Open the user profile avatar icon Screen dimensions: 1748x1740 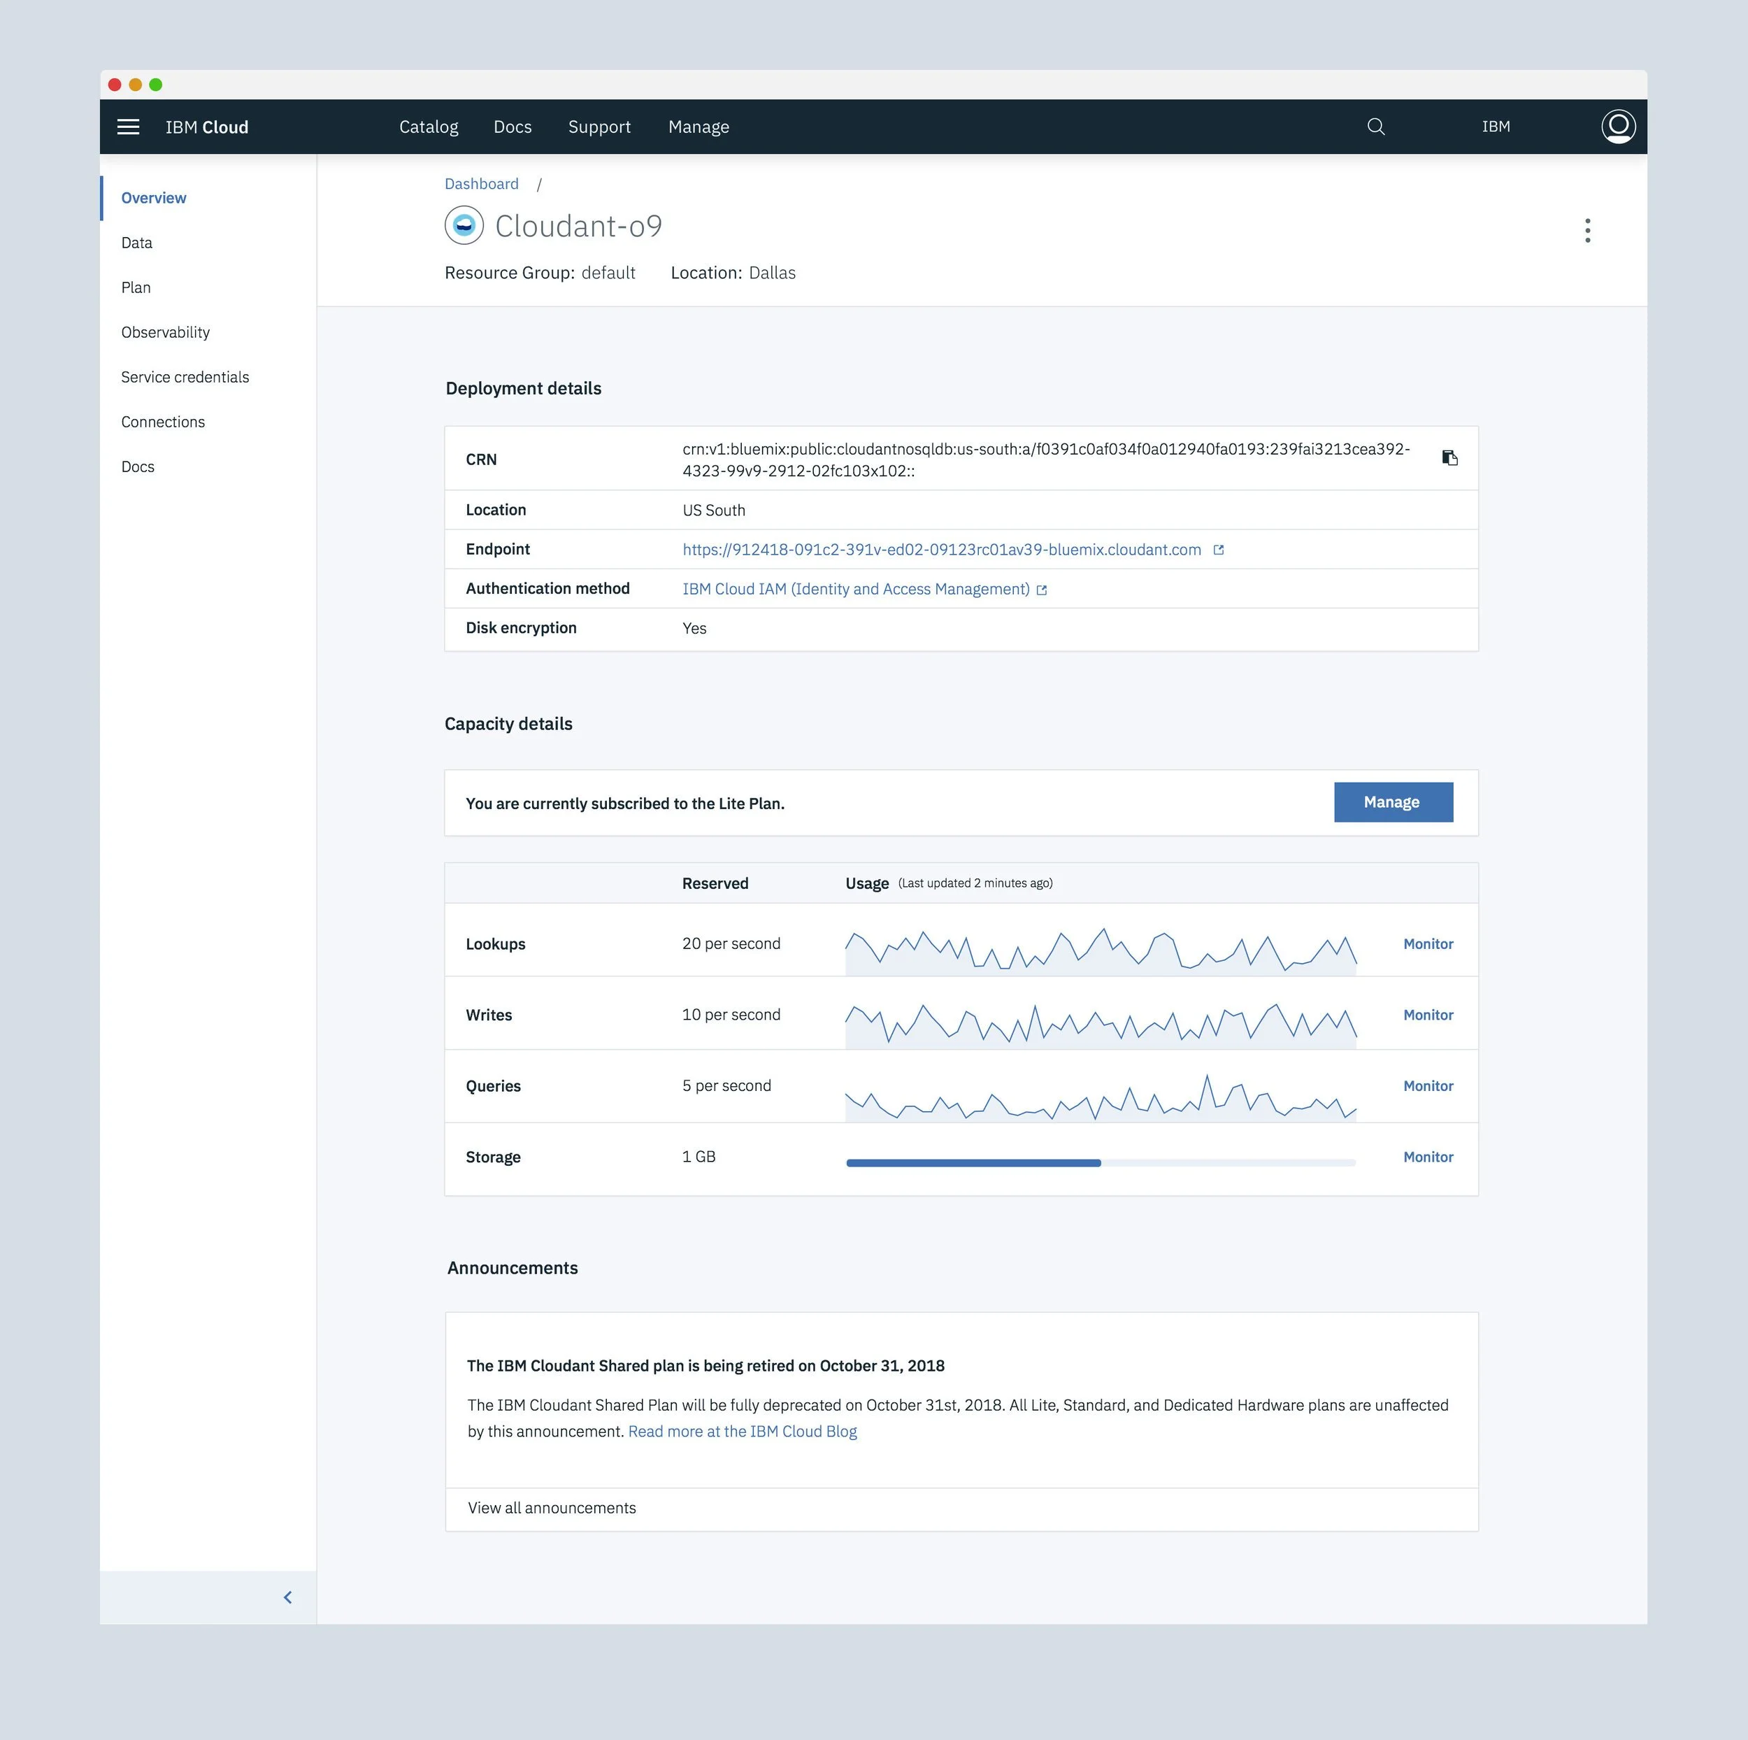pos(1618,127)
